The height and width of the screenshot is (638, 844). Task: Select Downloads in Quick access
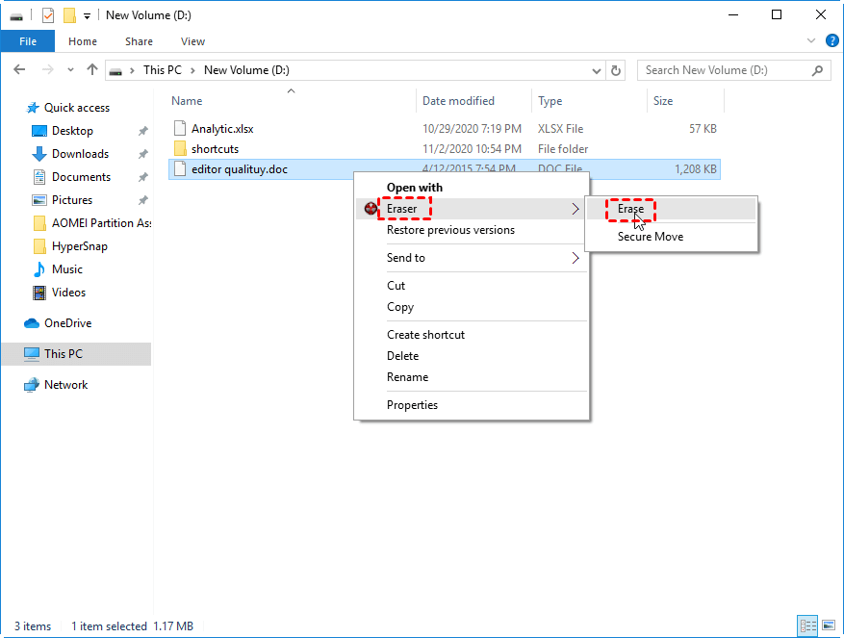point(80,154)
